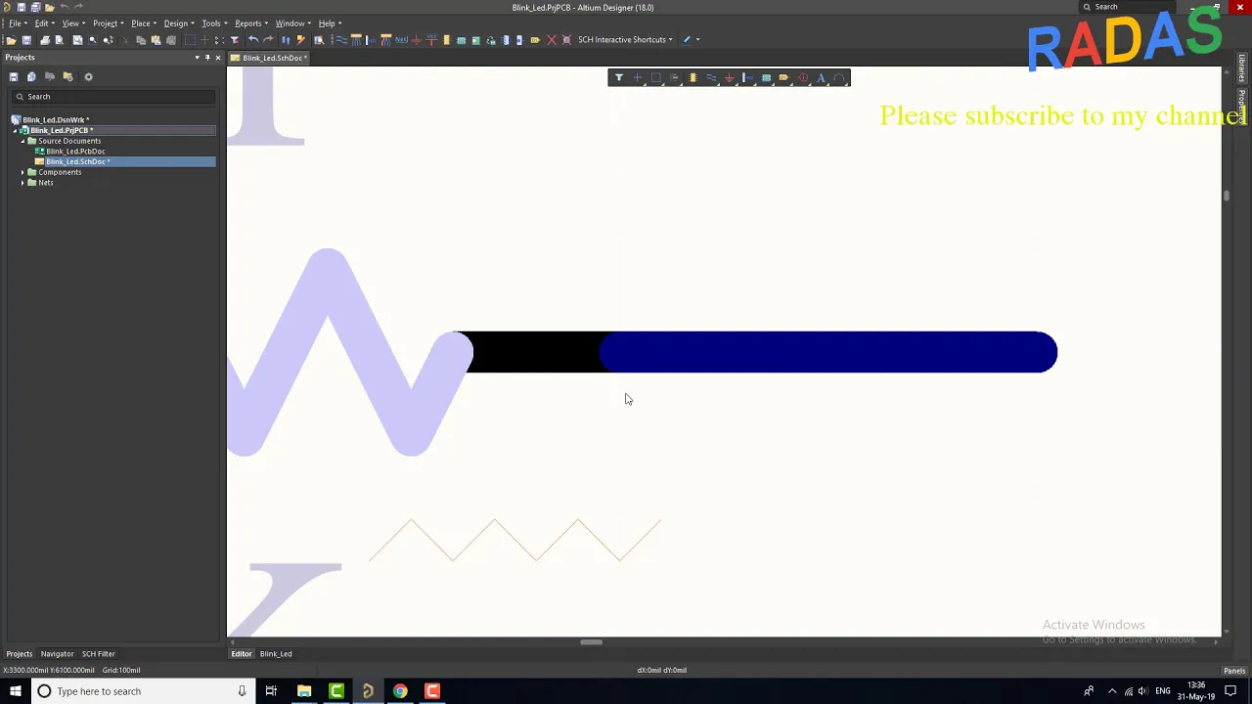Click the place harness icon in active bar

tap(747, 78)
